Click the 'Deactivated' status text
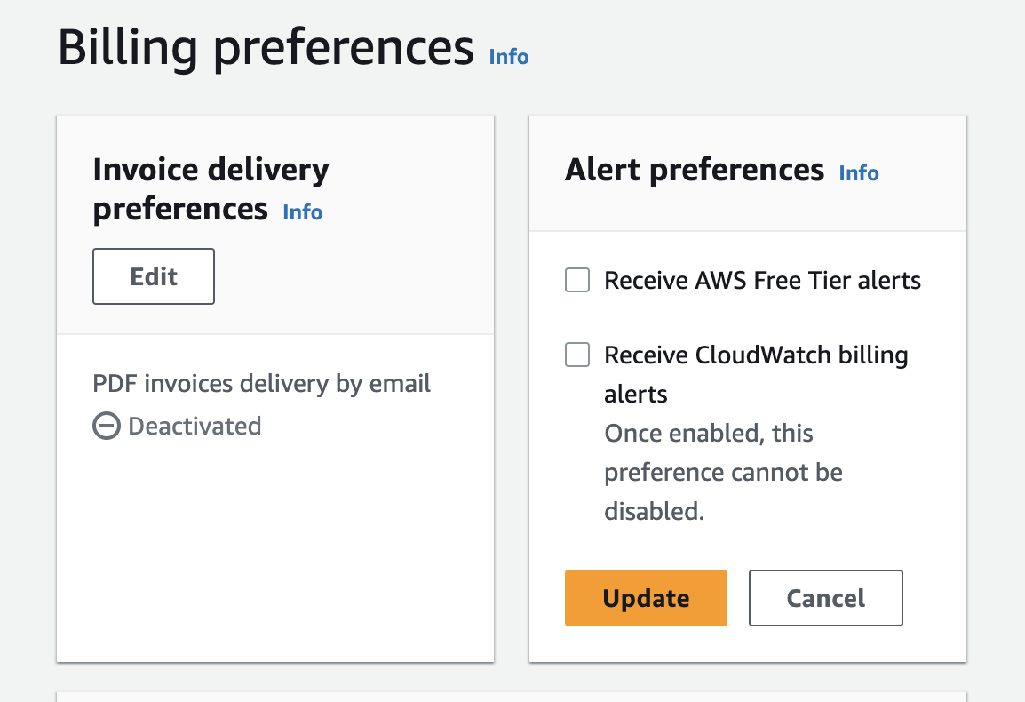The height and width of the screenshot is (702, 1025). (x=195, y=427)
